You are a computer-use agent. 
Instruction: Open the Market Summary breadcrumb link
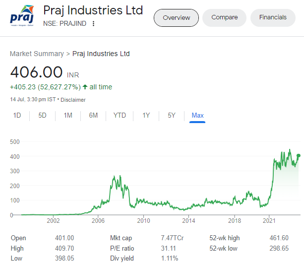click(37, 54)
